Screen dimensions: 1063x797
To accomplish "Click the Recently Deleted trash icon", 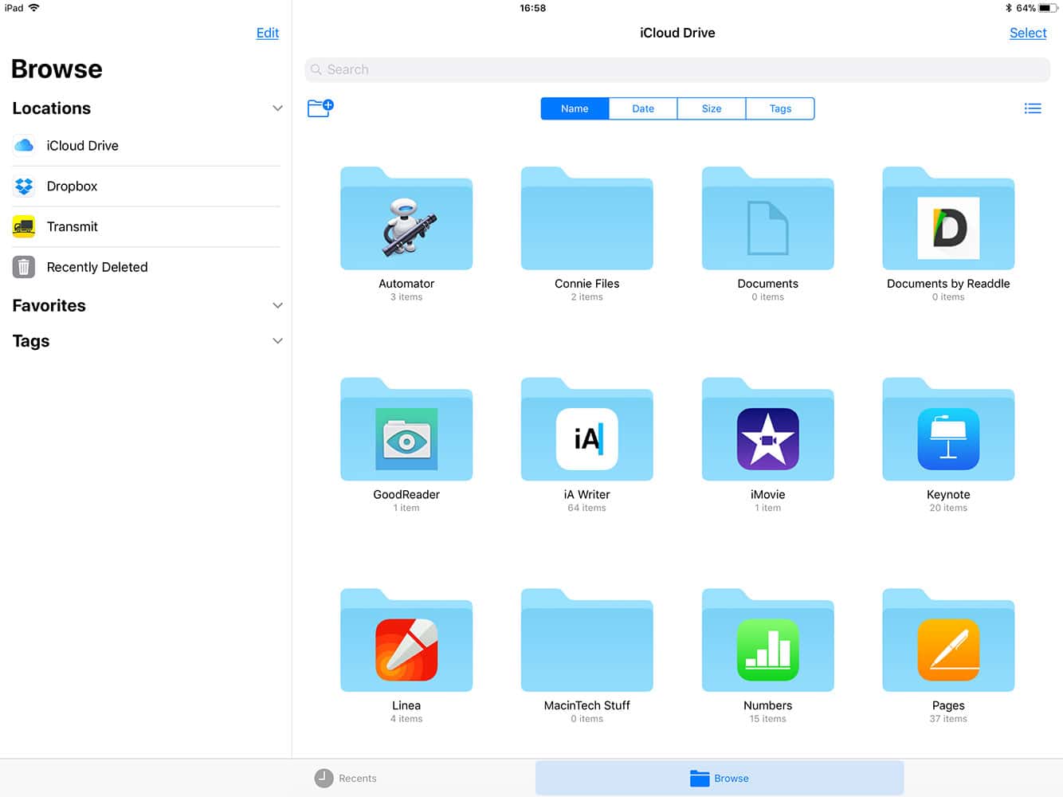I will 24,267.
